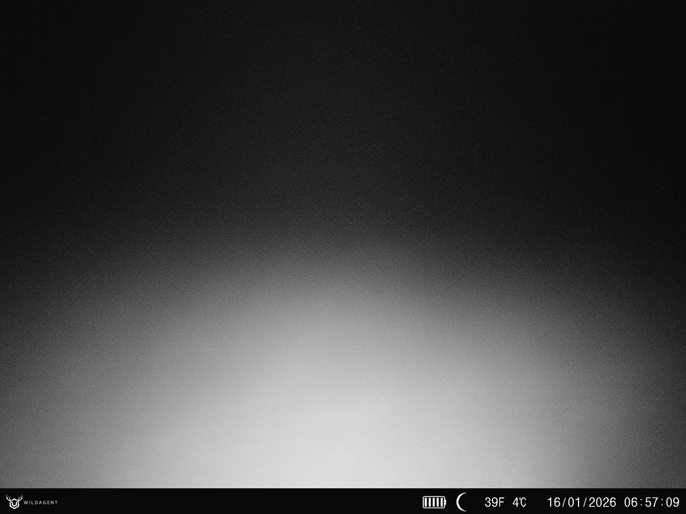
Task: Click the year 2026 in the date
Action: (602, 502)
